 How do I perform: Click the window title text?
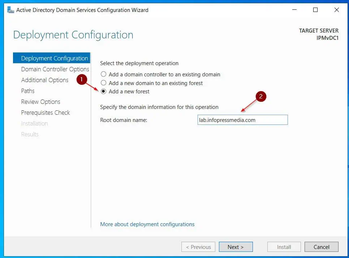[x=82, y=10]
